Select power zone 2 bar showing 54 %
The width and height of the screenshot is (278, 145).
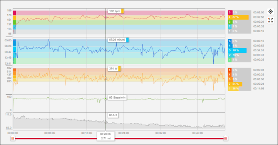pos(235,84)
